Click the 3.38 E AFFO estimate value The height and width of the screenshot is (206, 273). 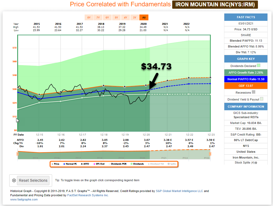pos(168,140)
